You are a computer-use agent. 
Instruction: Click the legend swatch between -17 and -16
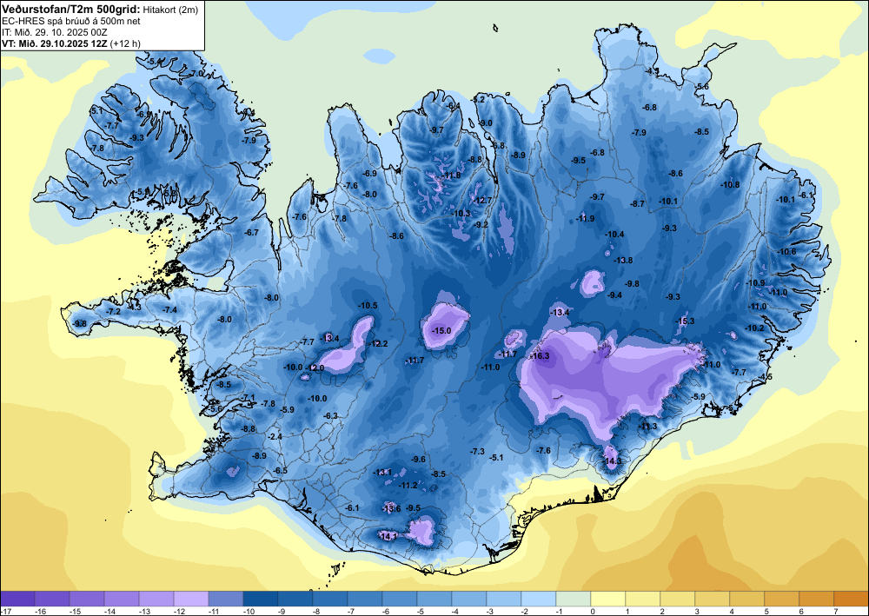pyautogui.click(x=17, y=599)
